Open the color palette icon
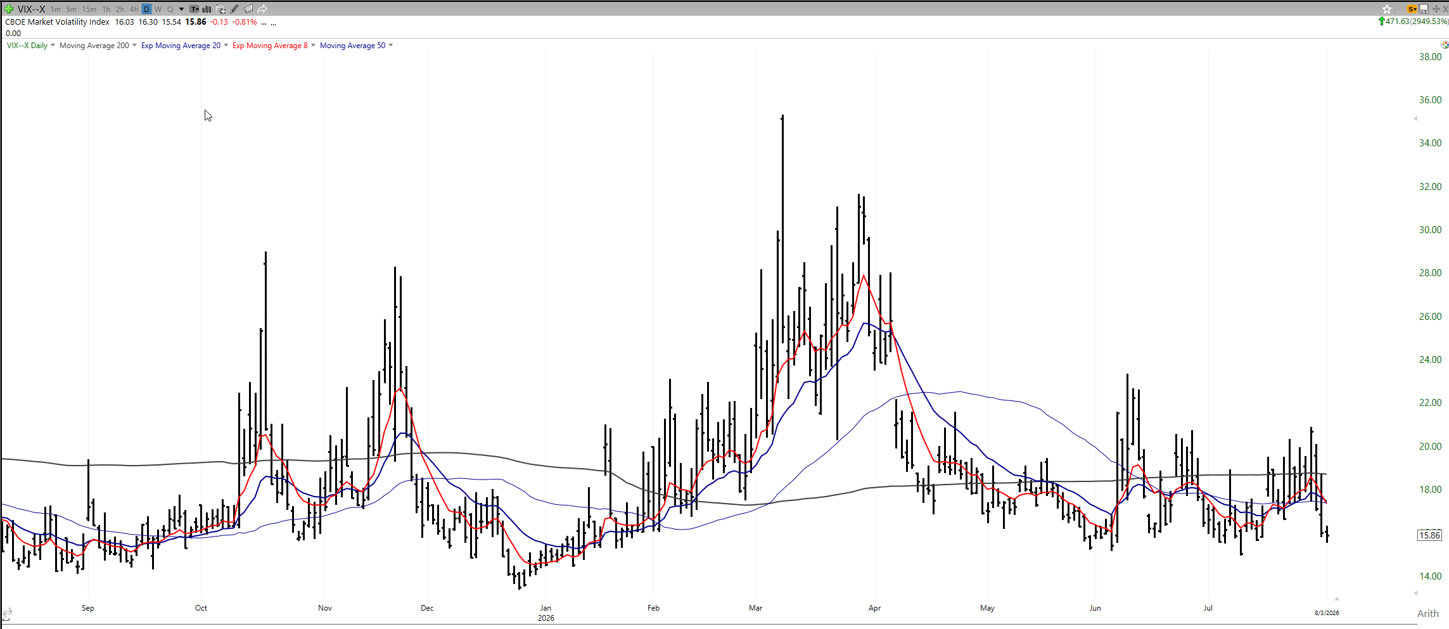Viewport: 1449px width, 629px height. point(1445,45)
